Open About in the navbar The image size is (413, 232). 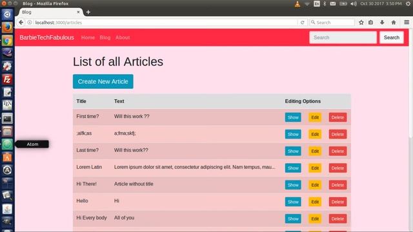(123, 37)
